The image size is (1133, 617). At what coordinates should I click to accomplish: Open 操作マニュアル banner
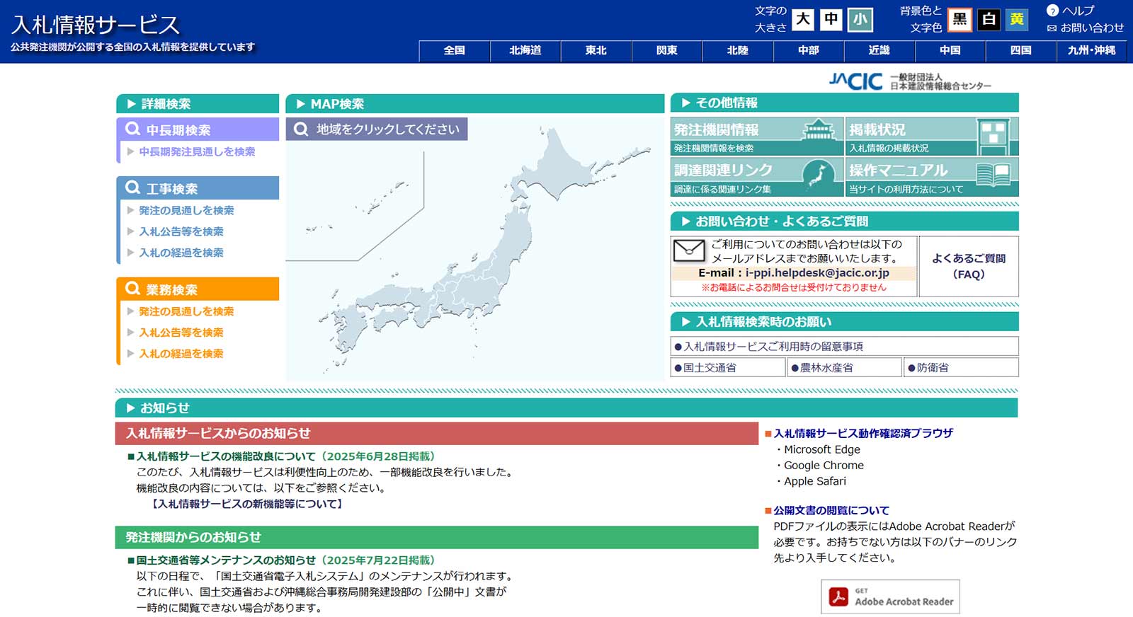932,177
